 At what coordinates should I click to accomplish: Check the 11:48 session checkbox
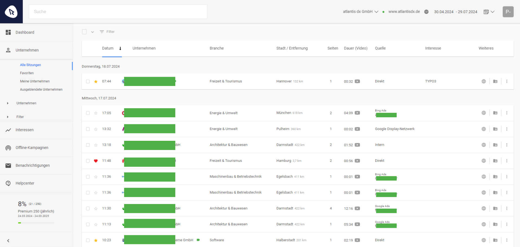(x=88, y=161)
